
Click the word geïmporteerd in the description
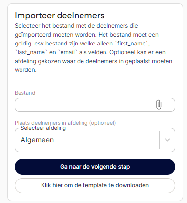coord(33,35)
